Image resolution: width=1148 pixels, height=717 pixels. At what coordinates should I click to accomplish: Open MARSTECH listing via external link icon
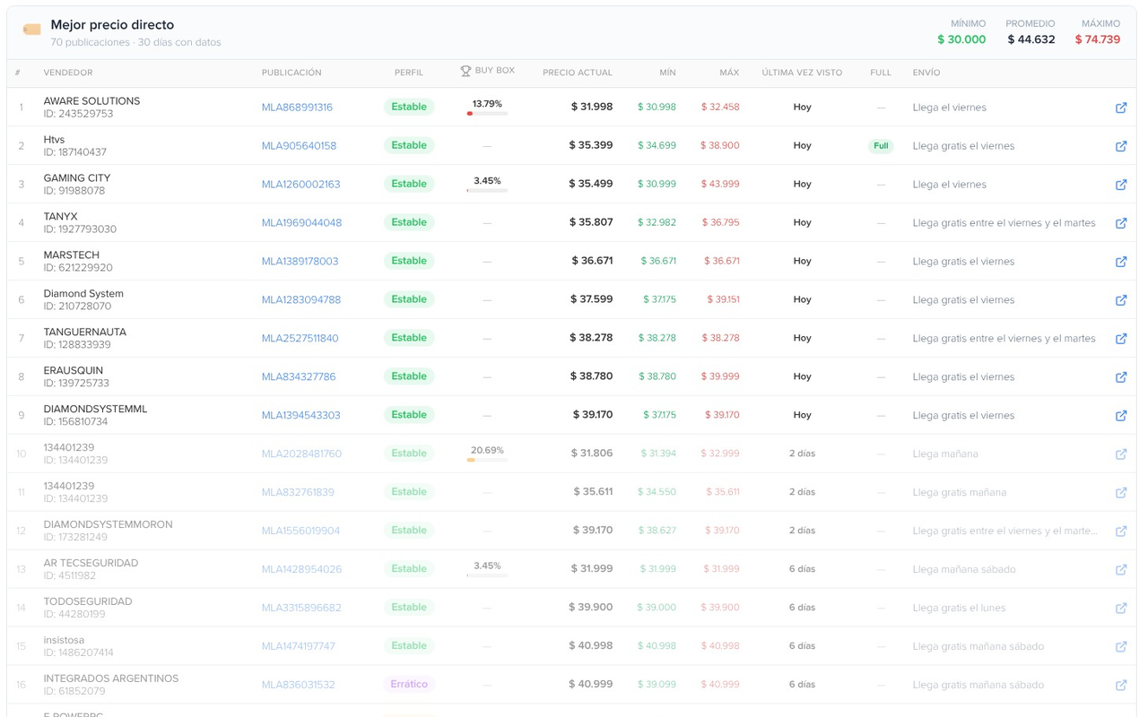pyautogui.click(x=1121, y=262)
